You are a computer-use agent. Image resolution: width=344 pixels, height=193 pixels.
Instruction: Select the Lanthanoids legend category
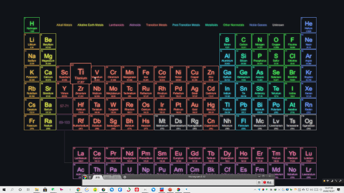(x=116, y=25)
